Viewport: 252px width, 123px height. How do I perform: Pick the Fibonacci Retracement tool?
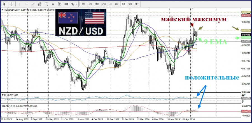[x=46, y=4]
